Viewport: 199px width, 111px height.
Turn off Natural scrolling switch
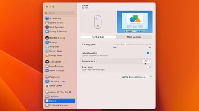(149, 53)
